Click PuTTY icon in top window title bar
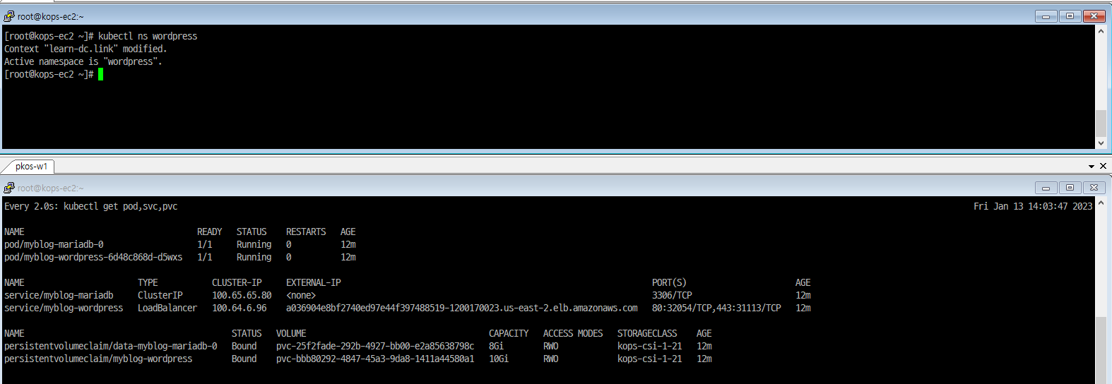1112x384 pixels. pos(8,16)
